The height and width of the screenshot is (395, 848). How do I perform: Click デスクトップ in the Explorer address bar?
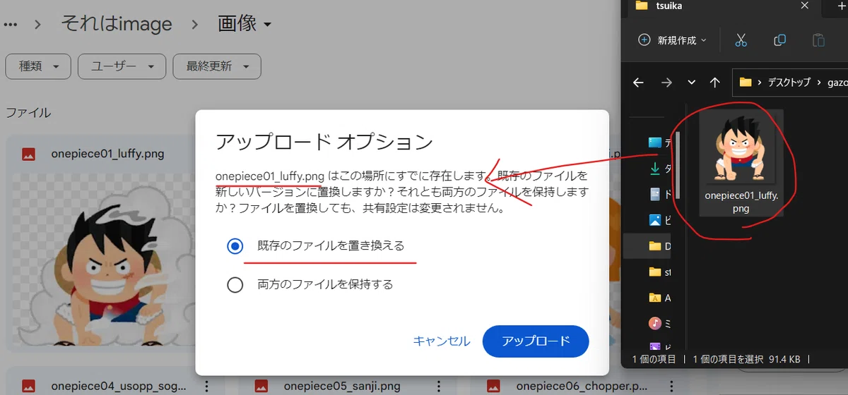click(789, 83)
